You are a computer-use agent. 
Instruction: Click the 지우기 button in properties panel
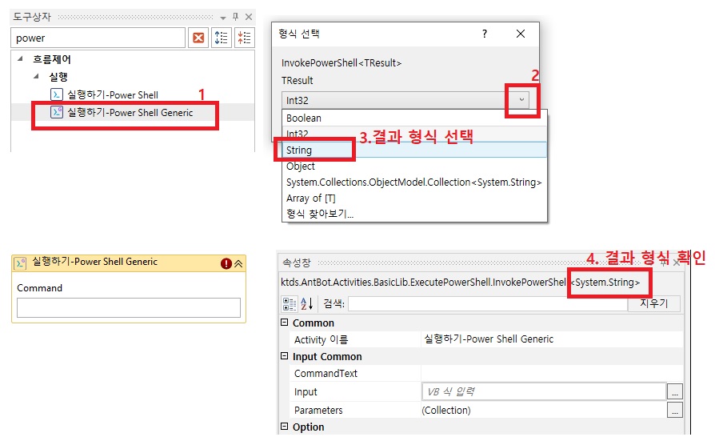click(x=654, y=304)
